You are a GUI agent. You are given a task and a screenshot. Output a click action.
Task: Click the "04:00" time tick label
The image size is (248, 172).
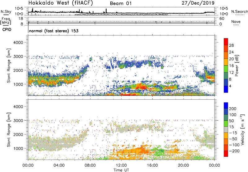pyautogui.click(x=59, y=165)
